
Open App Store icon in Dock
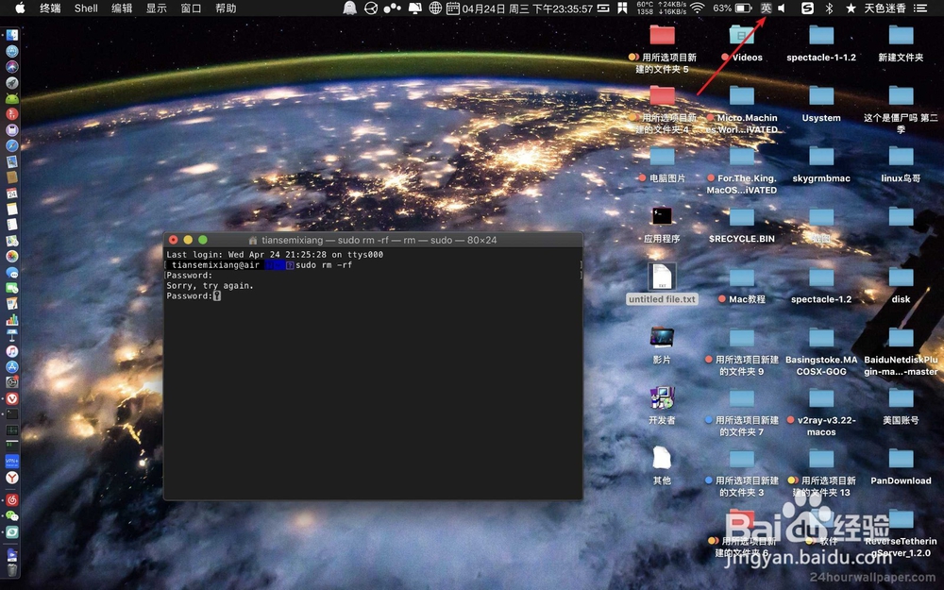click(x=12, y=366)
